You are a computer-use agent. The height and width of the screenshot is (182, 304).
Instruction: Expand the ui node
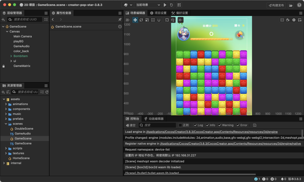(11, 61)
